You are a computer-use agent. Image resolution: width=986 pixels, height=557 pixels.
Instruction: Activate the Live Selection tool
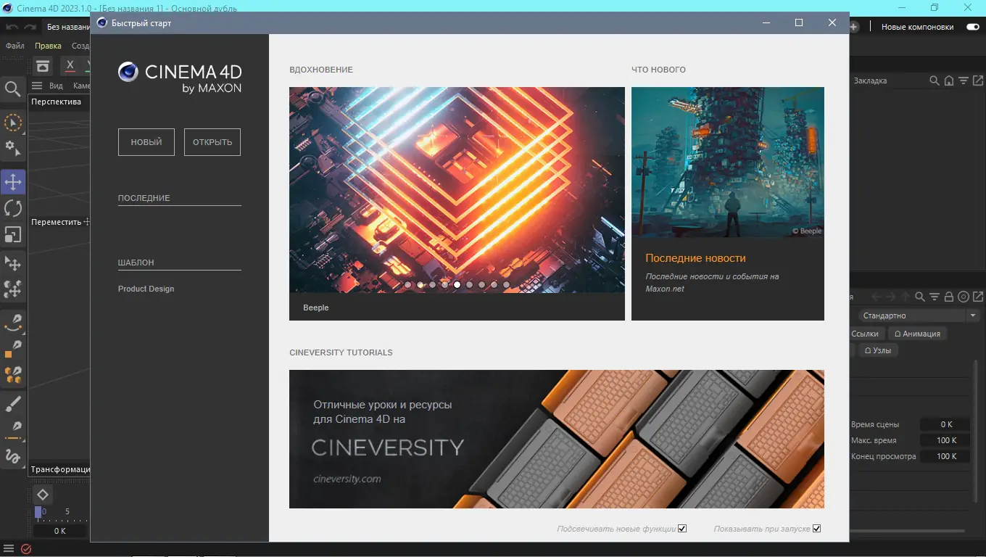(x=12, y=123)
